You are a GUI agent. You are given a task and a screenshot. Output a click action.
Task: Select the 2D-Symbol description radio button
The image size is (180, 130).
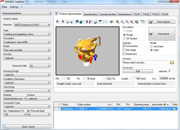pos(124,38)
